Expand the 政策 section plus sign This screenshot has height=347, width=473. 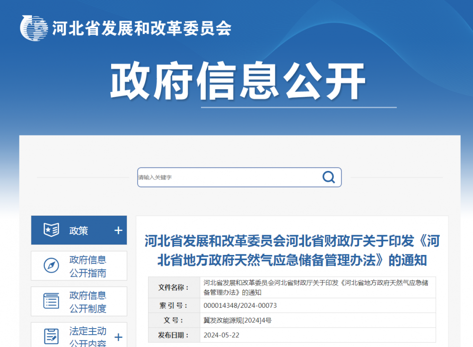(x=118, y=230)
